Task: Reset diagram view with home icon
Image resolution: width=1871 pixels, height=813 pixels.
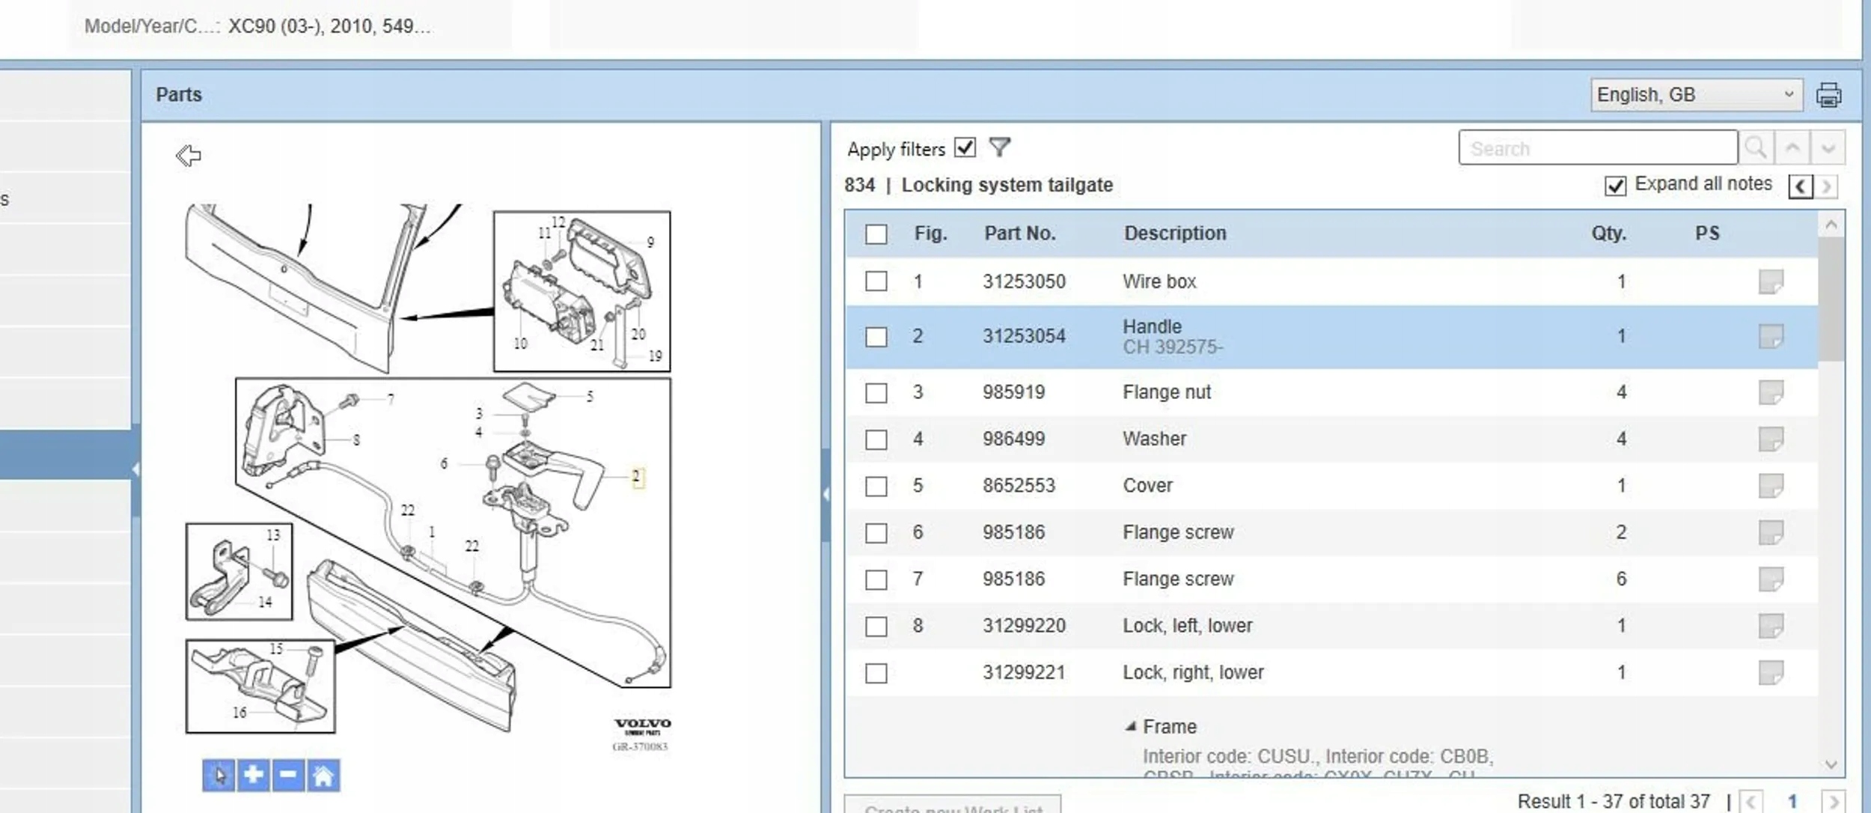Action: tap(323, 775)
